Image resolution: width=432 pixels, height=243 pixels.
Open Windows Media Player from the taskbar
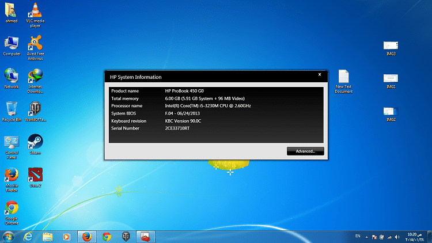click(66, 237)
